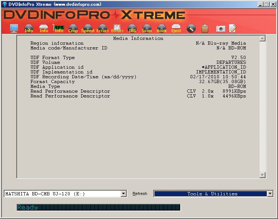278x219 pixels.
Task: Click the UDF Format Type label
Action: [52, 58]
